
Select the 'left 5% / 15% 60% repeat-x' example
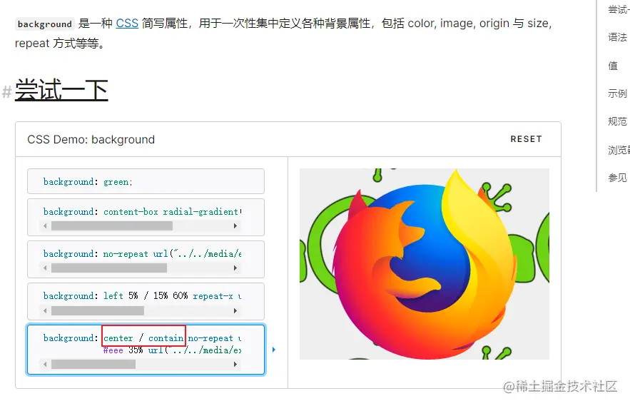(x=146, y=302)
